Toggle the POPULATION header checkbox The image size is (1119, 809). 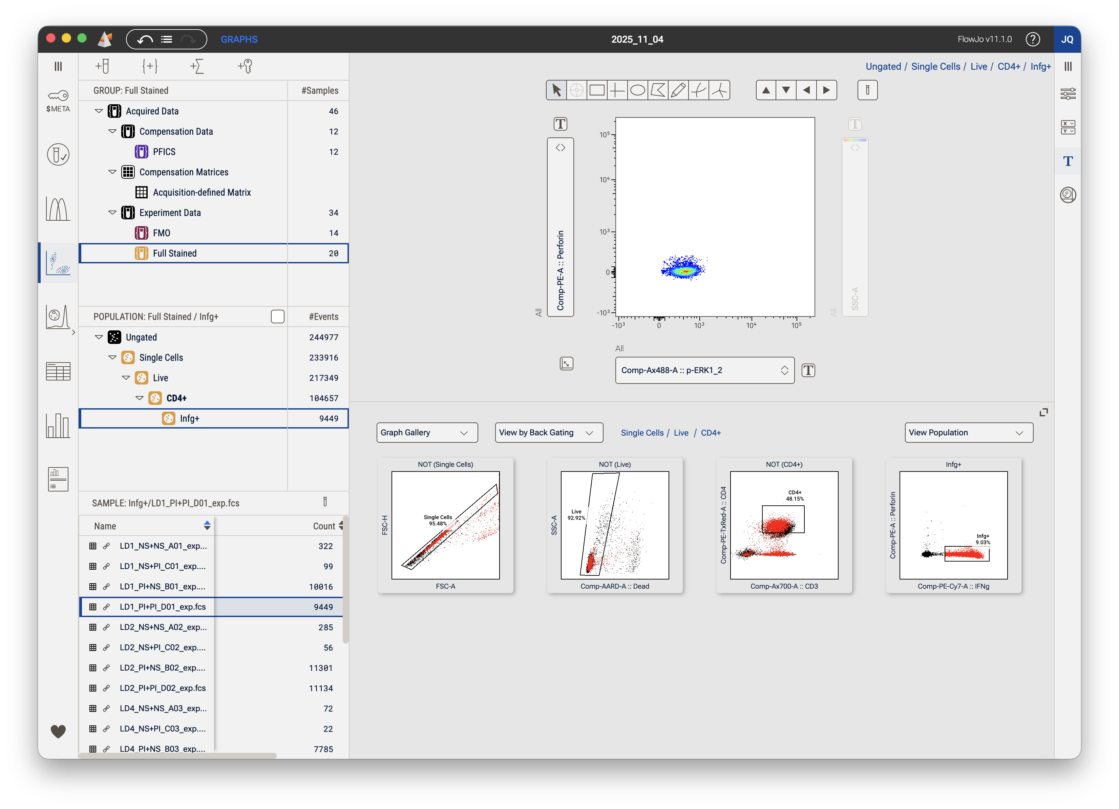pos(278,316)
